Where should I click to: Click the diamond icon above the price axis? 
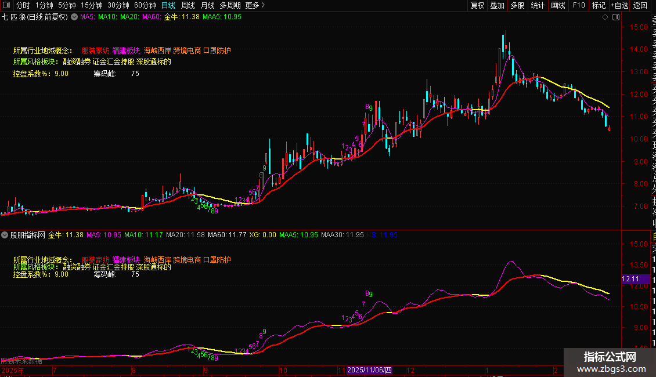[605, 17]
